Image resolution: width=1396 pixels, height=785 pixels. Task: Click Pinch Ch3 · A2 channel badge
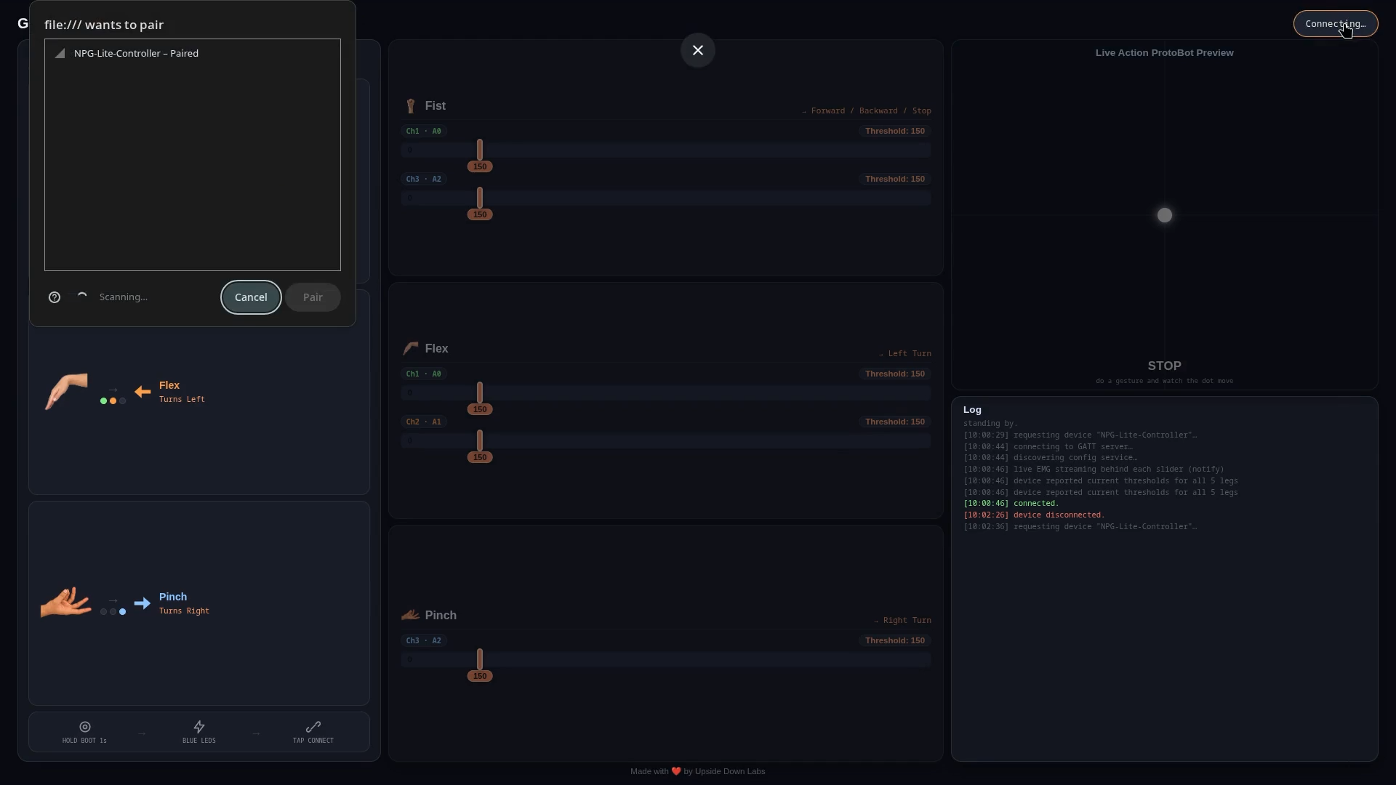click(423, 640)
